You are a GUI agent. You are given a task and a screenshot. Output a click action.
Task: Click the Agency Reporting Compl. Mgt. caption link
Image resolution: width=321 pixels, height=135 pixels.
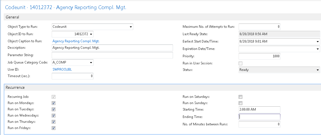[x=76, y=41]
